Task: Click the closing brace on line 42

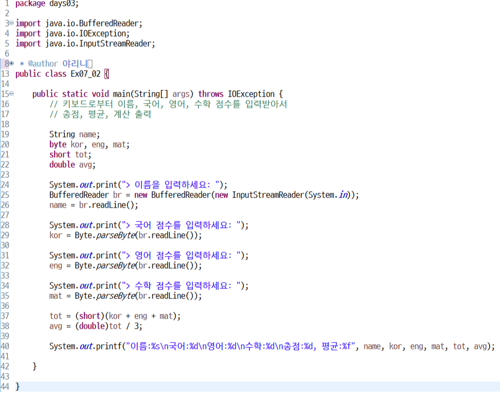Action: pos(35,366)
